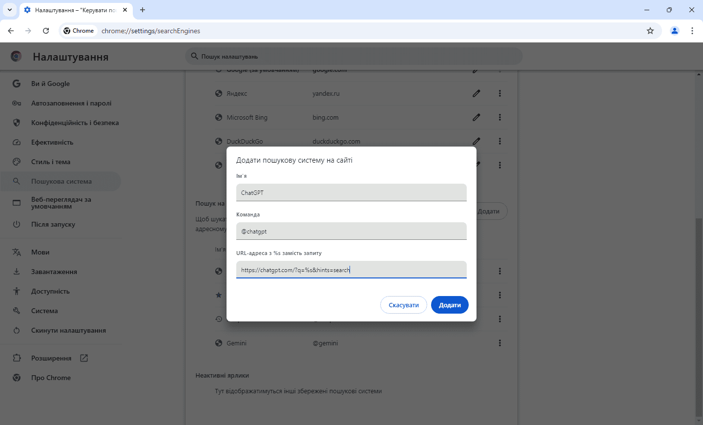Image resolution: width=703 pixels, height=425 pixels.
Task: Focus the address bar URL chrome://settings/searchEngines
Action: [x=151, y=31]
